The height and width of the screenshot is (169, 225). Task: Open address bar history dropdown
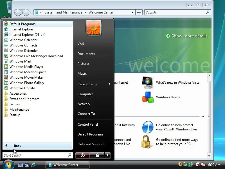132,12
